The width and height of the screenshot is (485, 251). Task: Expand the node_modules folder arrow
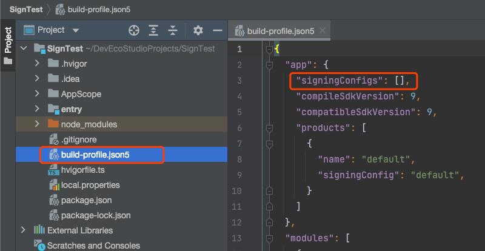coord(38,124)
